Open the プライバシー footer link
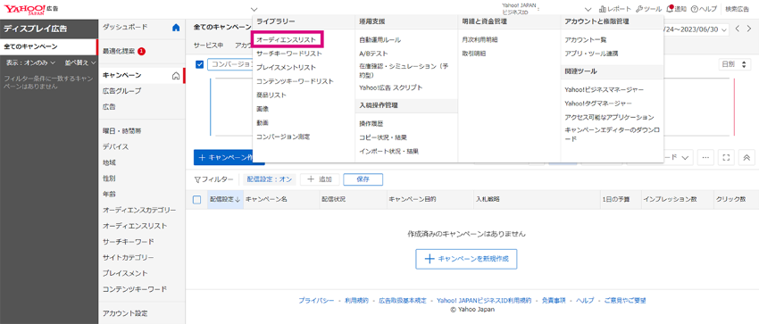 click(316, 300)
